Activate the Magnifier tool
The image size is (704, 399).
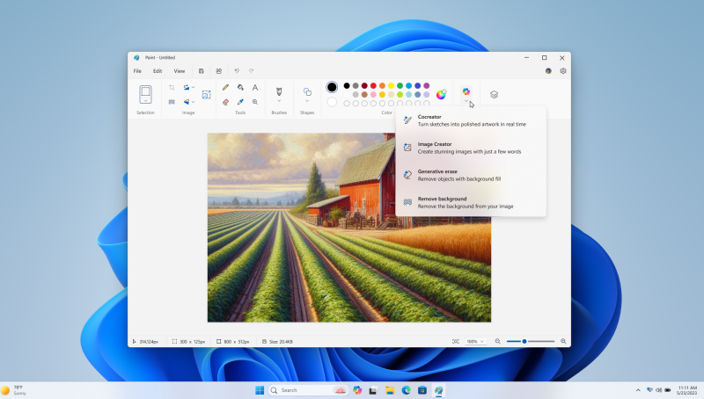(255, 102)
